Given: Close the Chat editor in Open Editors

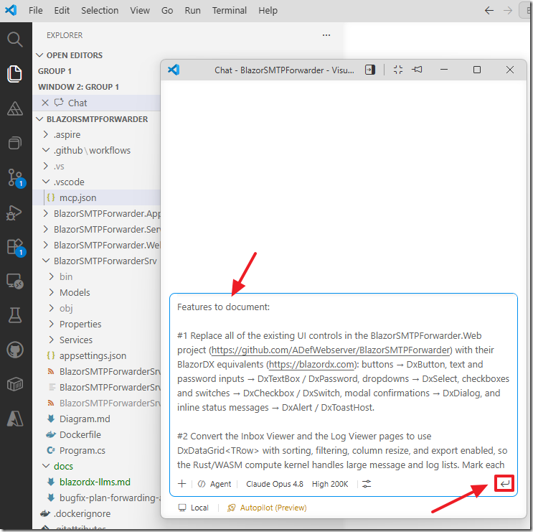Looking at the screenshot, I should [45, 103].
